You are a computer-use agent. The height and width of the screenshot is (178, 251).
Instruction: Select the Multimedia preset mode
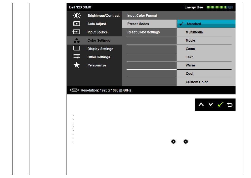pos(206,32)
